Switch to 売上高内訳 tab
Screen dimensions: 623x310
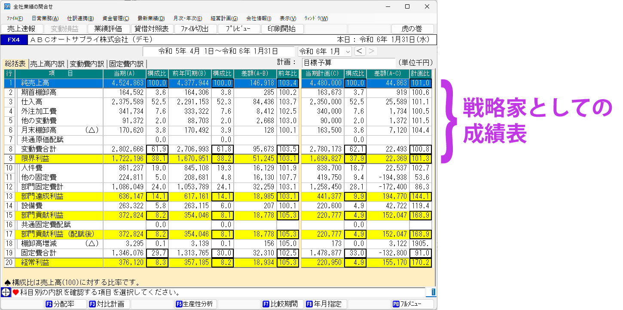click(47, 64)
